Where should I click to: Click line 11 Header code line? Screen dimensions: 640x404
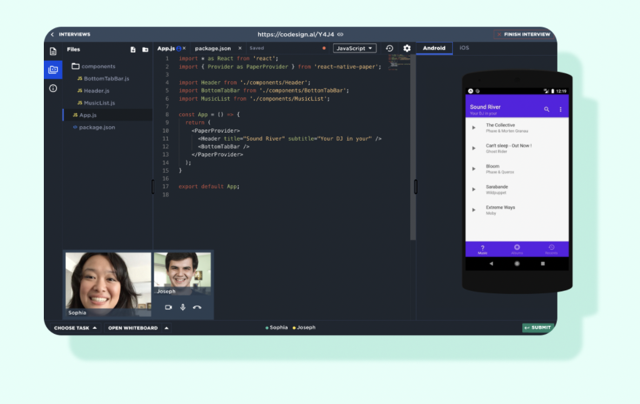290,139
